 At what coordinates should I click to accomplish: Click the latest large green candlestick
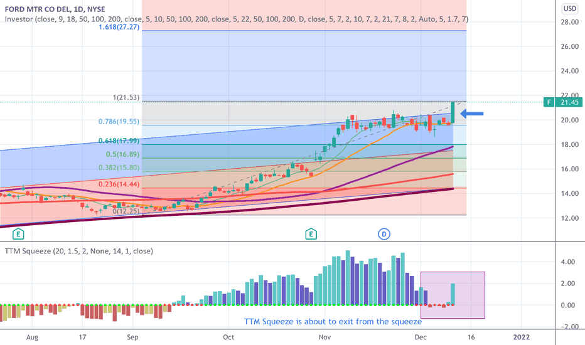point(453,113)
